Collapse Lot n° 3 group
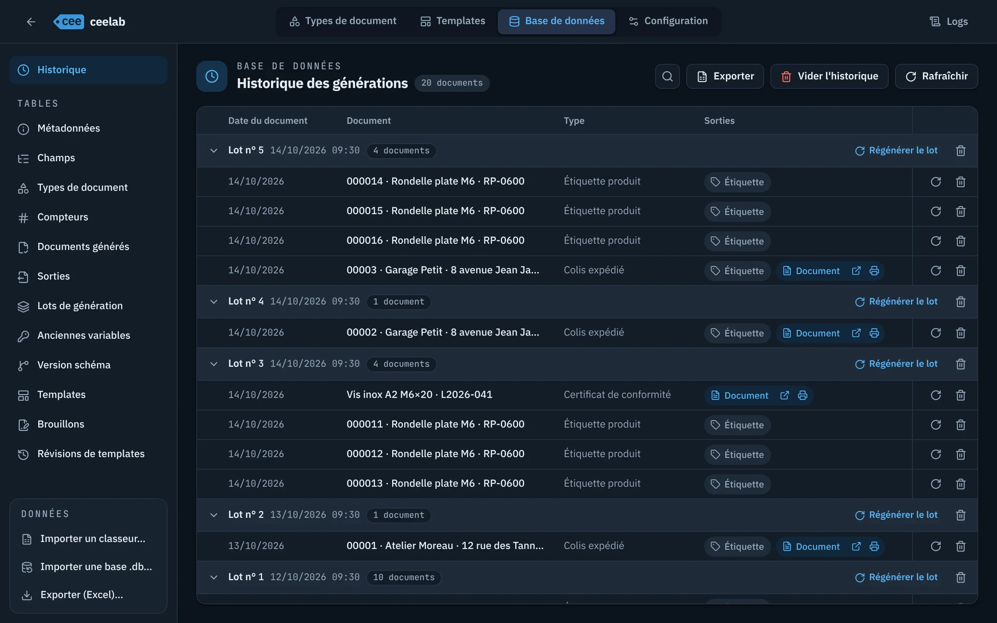The image size is (997, 623). click(213, 364)
